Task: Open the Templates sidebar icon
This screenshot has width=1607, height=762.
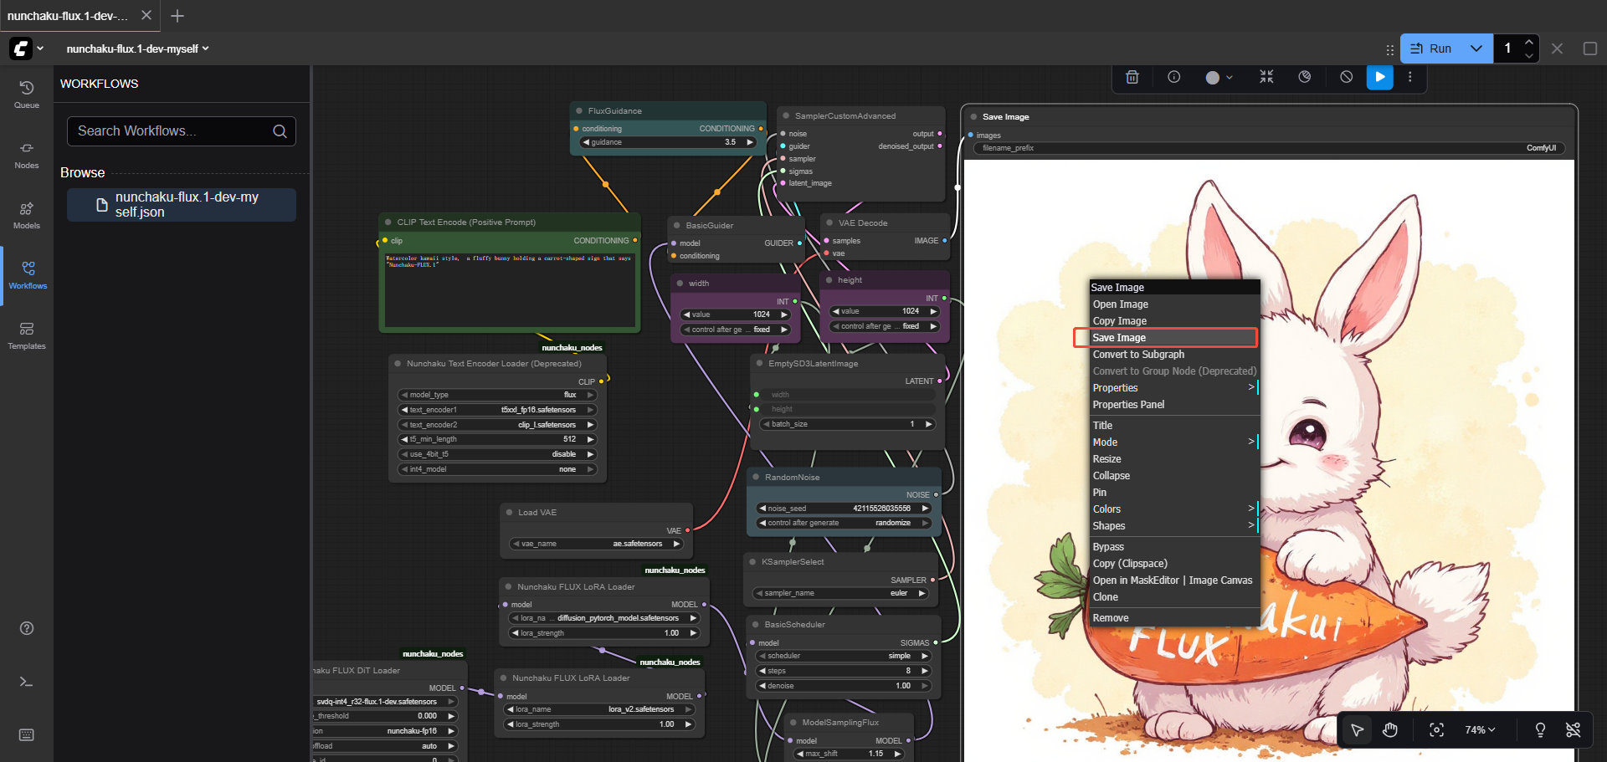Action: 27,335
